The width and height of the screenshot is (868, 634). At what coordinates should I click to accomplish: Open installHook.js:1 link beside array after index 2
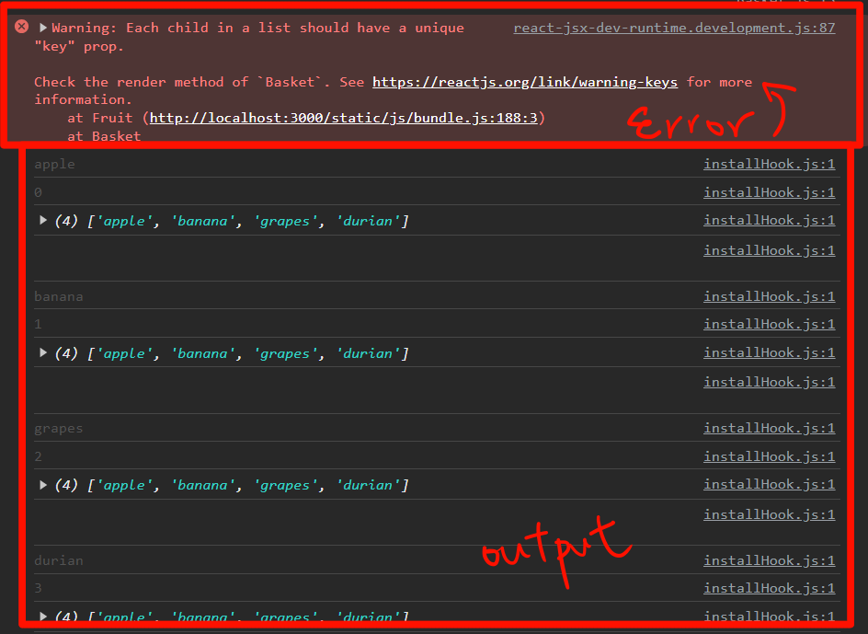[769, 484]
